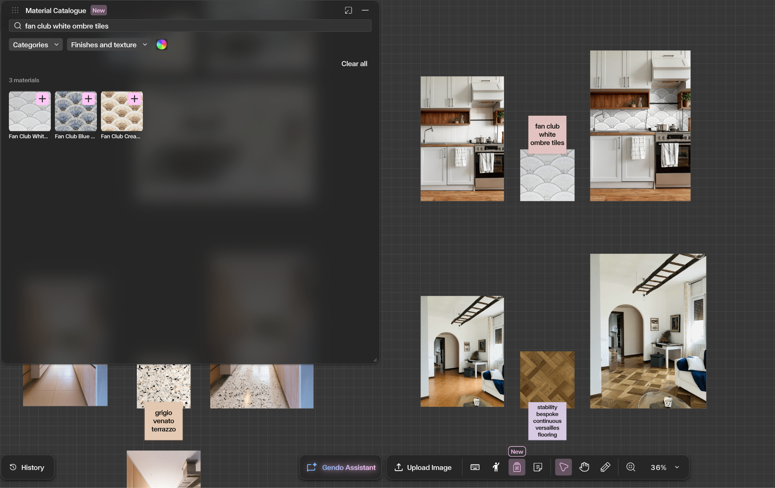
Task: Select the kitchen render with fan tile backsplash
Action: tap(640, 126)
